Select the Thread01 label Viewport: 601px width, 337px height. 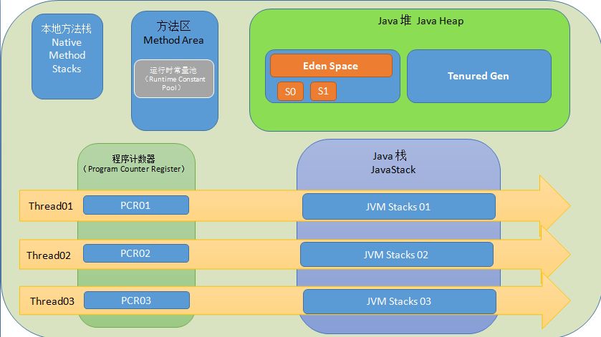pyautogui.click(x=51, y=206)
